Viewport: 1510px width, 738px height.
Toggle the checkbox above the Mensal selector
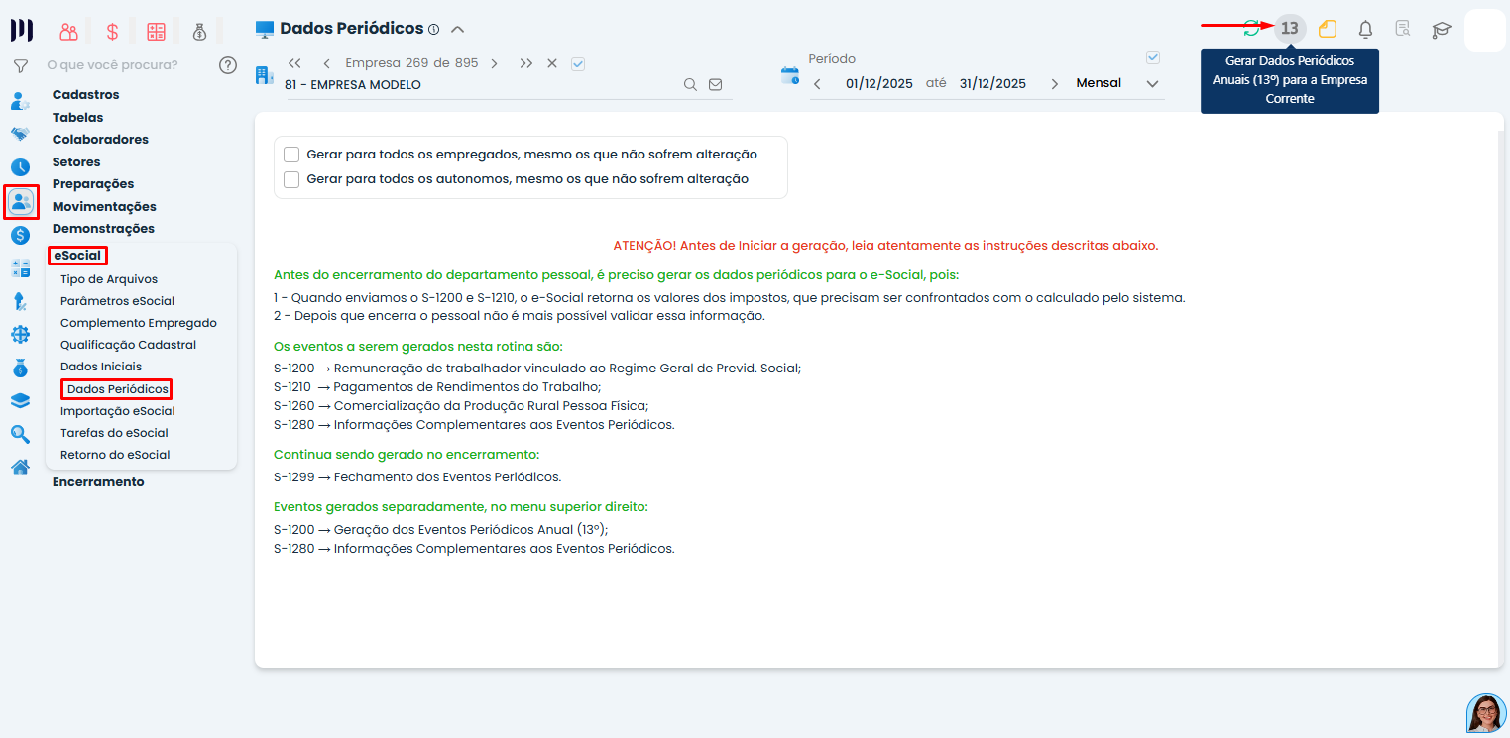coord(1152,57)
